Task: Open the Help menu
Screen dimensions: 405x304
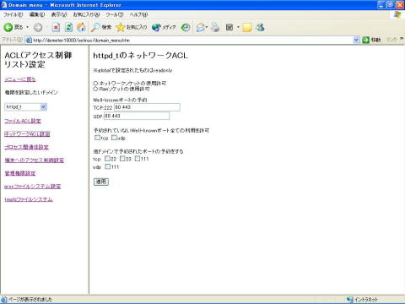Action: (x=138, y=14)
